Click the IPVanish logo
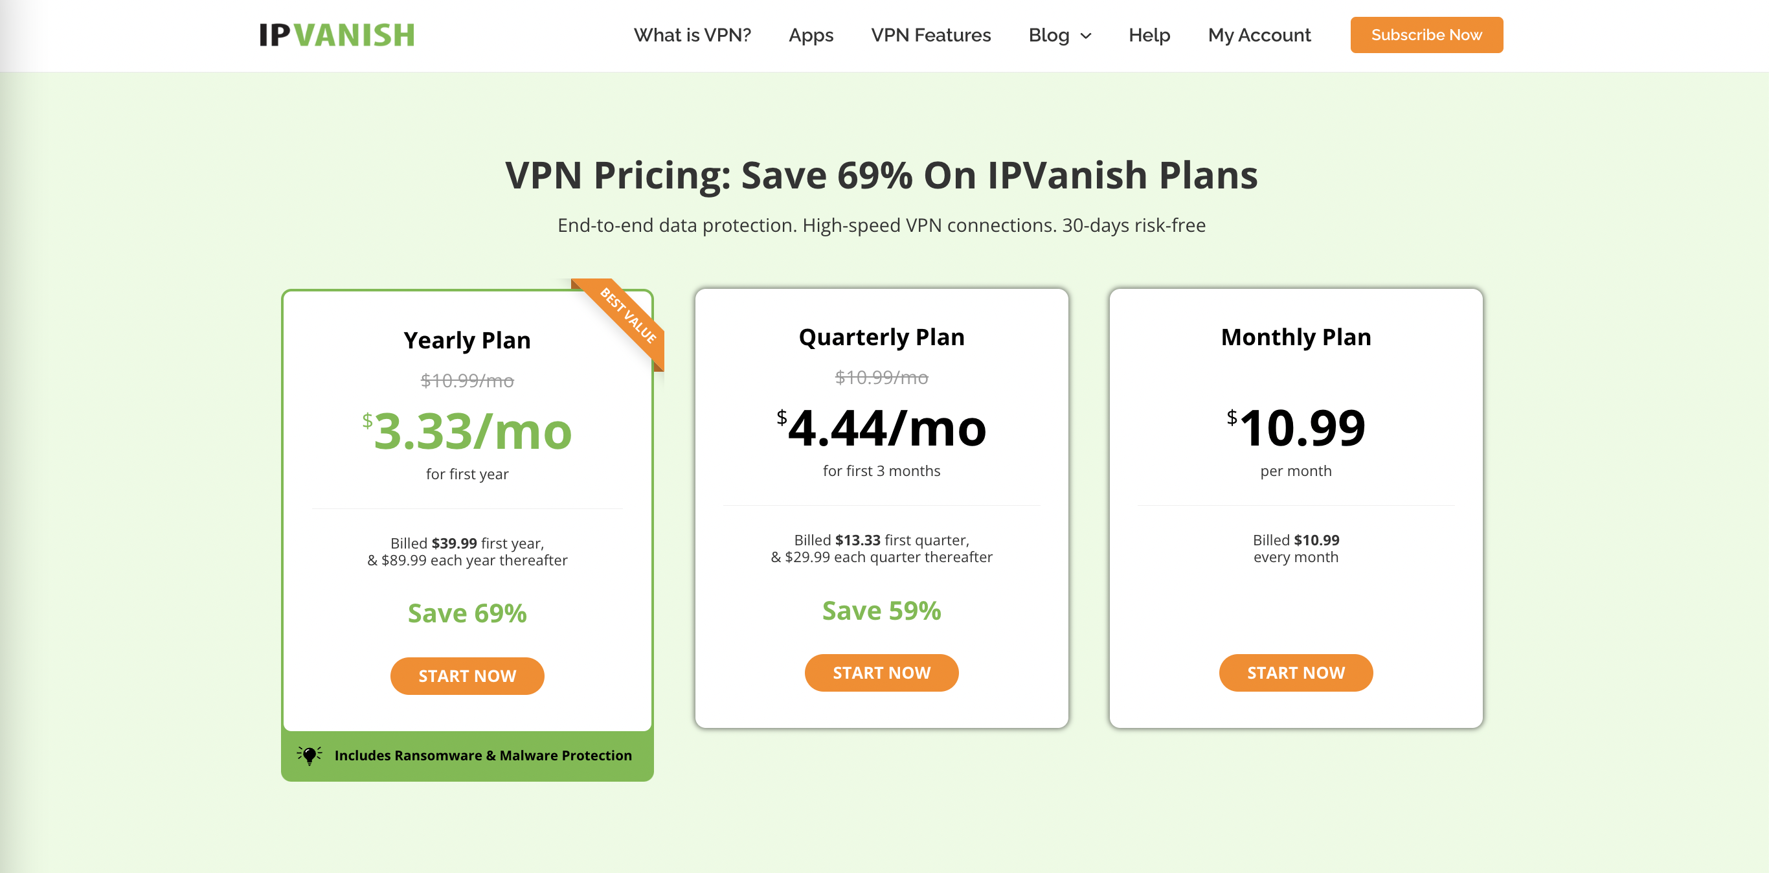This screenshot has width=1769, height=873. coord(337,35)
